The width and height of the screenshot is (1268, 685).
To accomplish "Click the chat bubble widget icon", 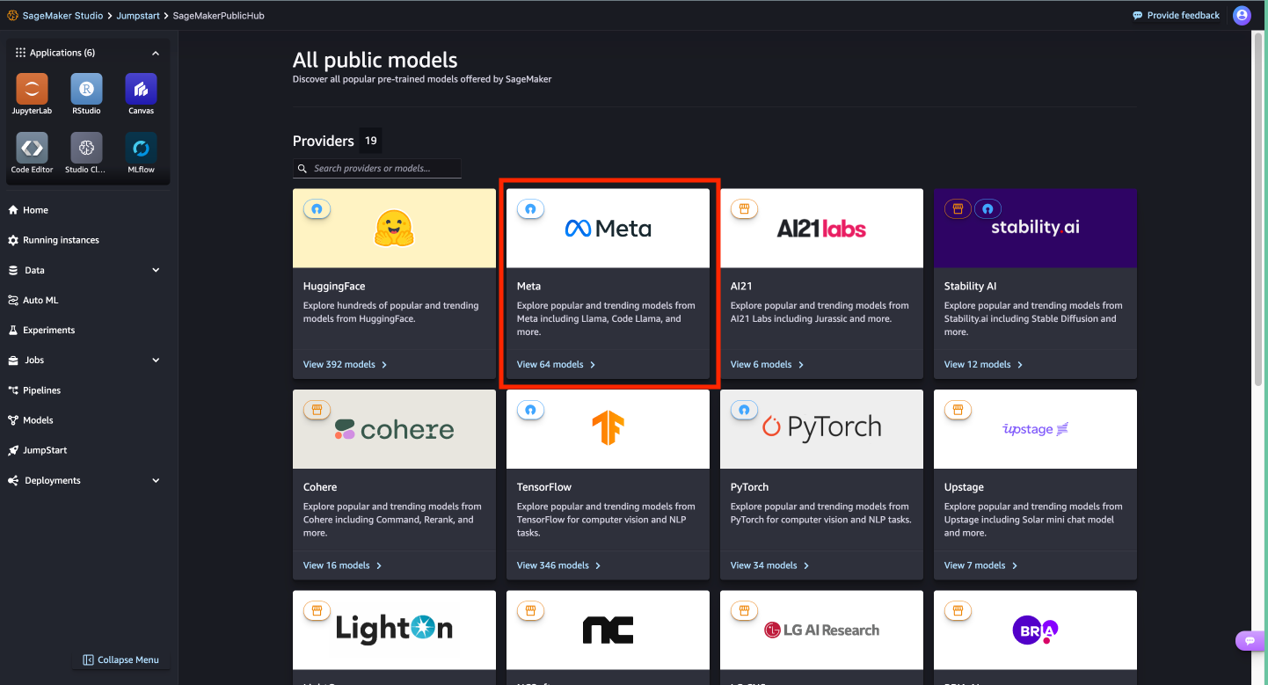I will pyautogui.click(x=1250, y=641).
